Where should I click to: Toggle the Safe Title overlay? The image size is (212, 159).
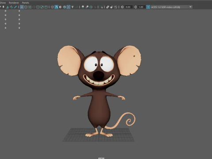coord(46,7)
